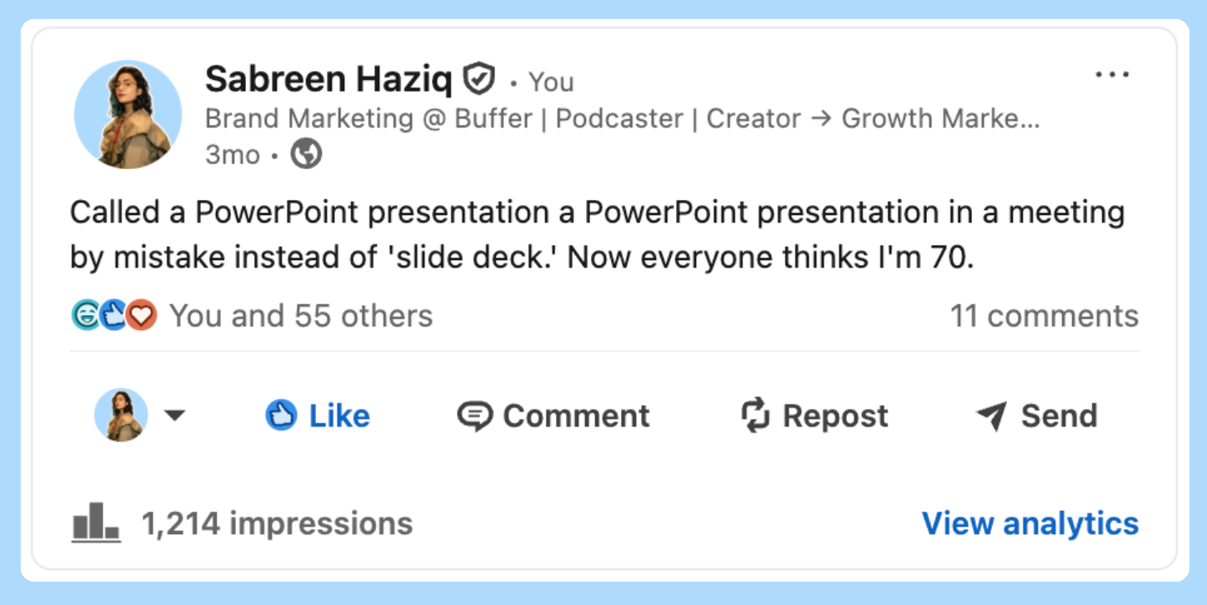Viewport: 1207px width, 605px height.
Task: Open the three-dot post options menu
Action: coord(1111,76)
